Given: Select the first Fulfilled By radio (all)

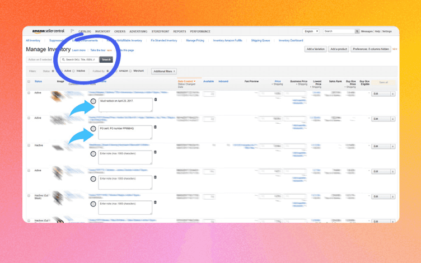Looking at the screenshot, I should click(107, 71).
